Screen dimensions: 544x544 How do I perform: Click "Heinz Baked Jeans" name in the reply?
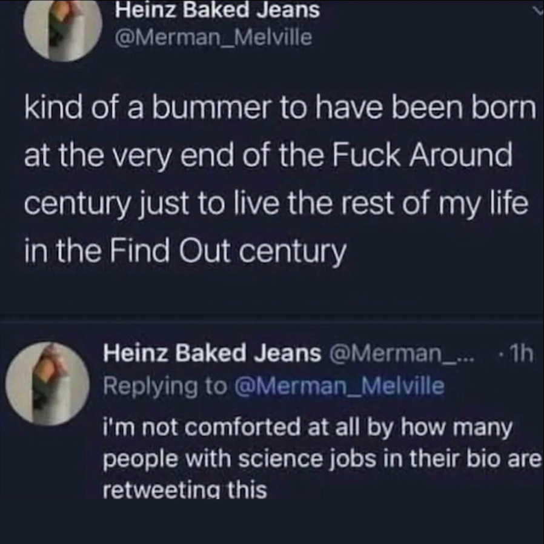pyautogui.click(x=212, y=354)
